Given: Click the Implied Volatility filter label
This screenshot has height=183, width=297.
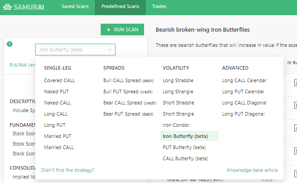Looking at the screenshot, I should [x=24, y=177].
